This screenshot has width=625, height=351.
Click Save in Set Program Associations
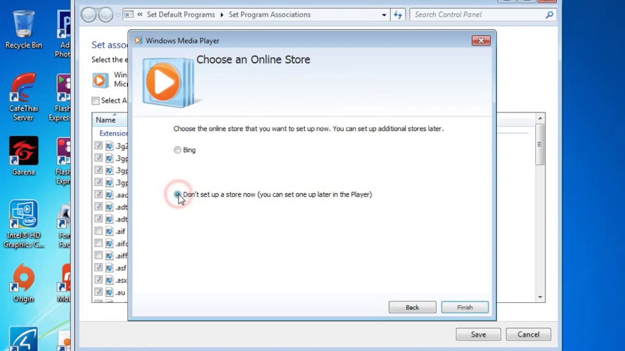click(479, 334)
